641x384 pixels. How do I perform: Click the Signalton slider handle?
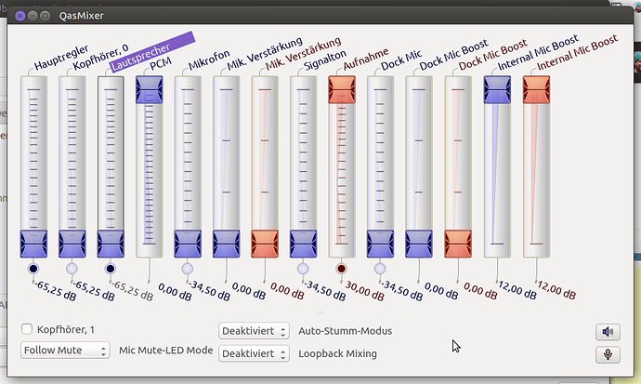click(304, 244)
